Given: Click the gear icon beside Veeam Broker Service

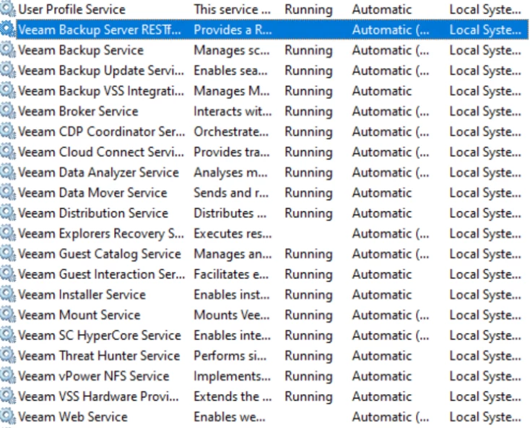Looking at the screenshot, I should (7, 111).
